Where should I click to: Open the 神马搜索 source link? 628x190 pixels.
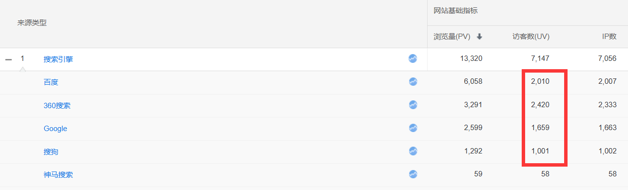[58, 174]
